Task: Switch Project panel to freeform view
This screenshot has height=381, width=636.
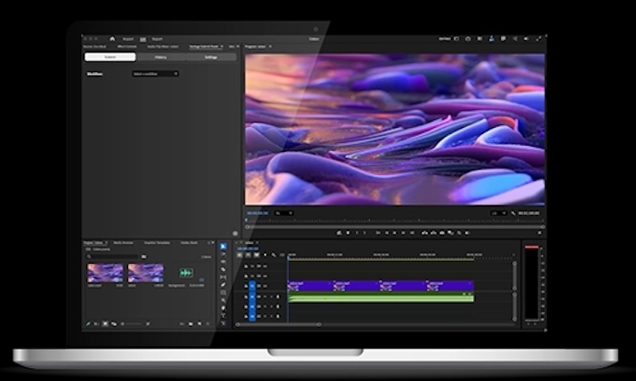Action: [114, 324]
